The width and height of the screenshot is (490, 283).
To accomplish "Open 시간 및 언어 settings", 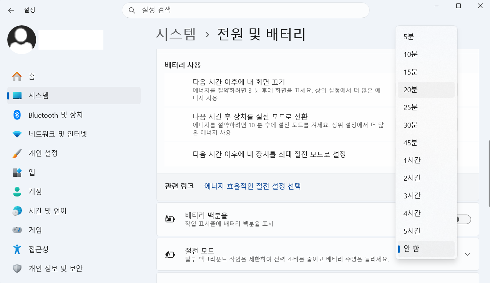I will 74,211.
